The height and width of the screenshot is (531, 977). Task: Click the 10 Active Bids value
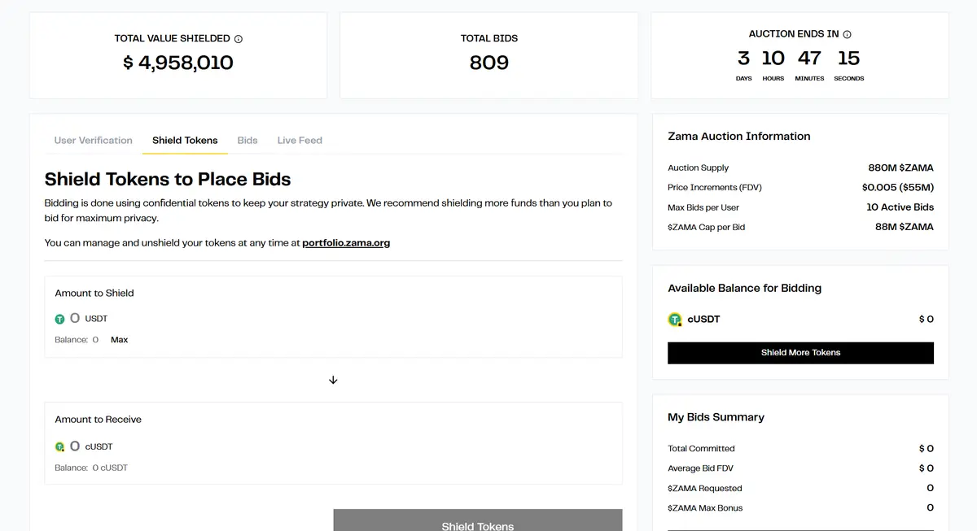tap(900, 207)
